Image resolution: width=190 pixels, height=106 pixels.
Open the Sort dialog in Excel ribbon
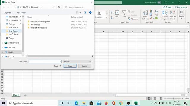117,14
